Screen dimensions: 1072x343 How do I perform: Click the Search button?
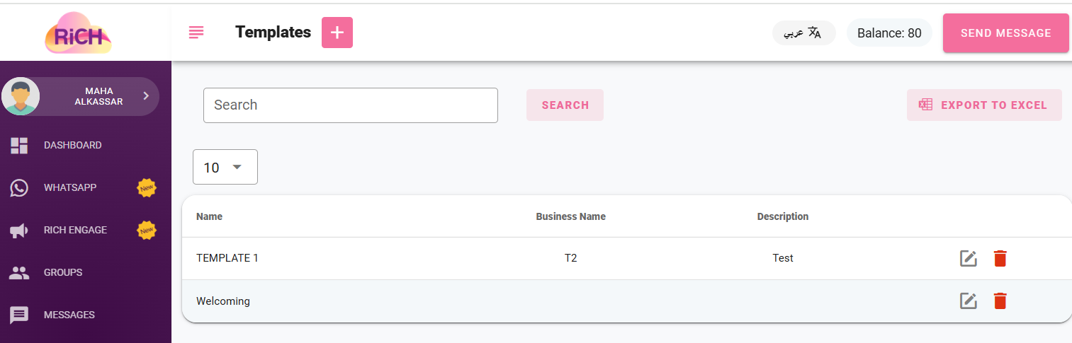pos(565,105)
